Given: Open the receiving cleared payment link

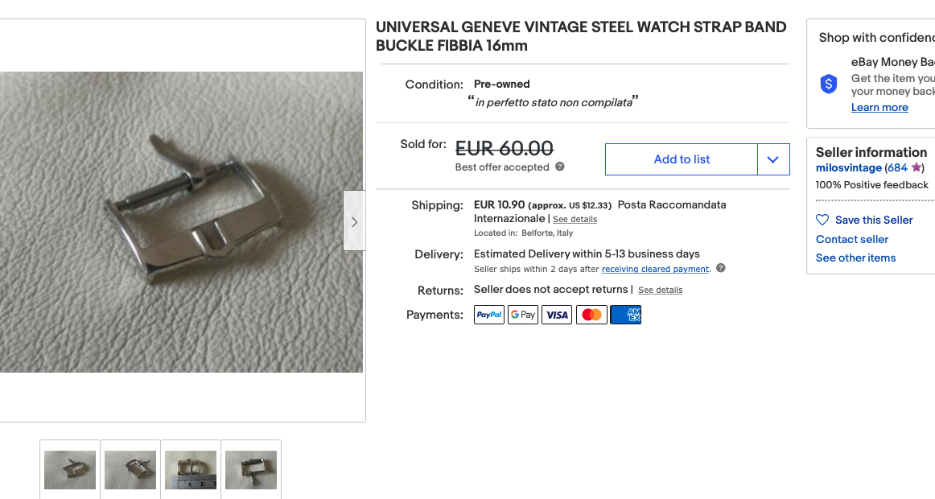Looking at the screenshot, I should [x=655, y=269].
